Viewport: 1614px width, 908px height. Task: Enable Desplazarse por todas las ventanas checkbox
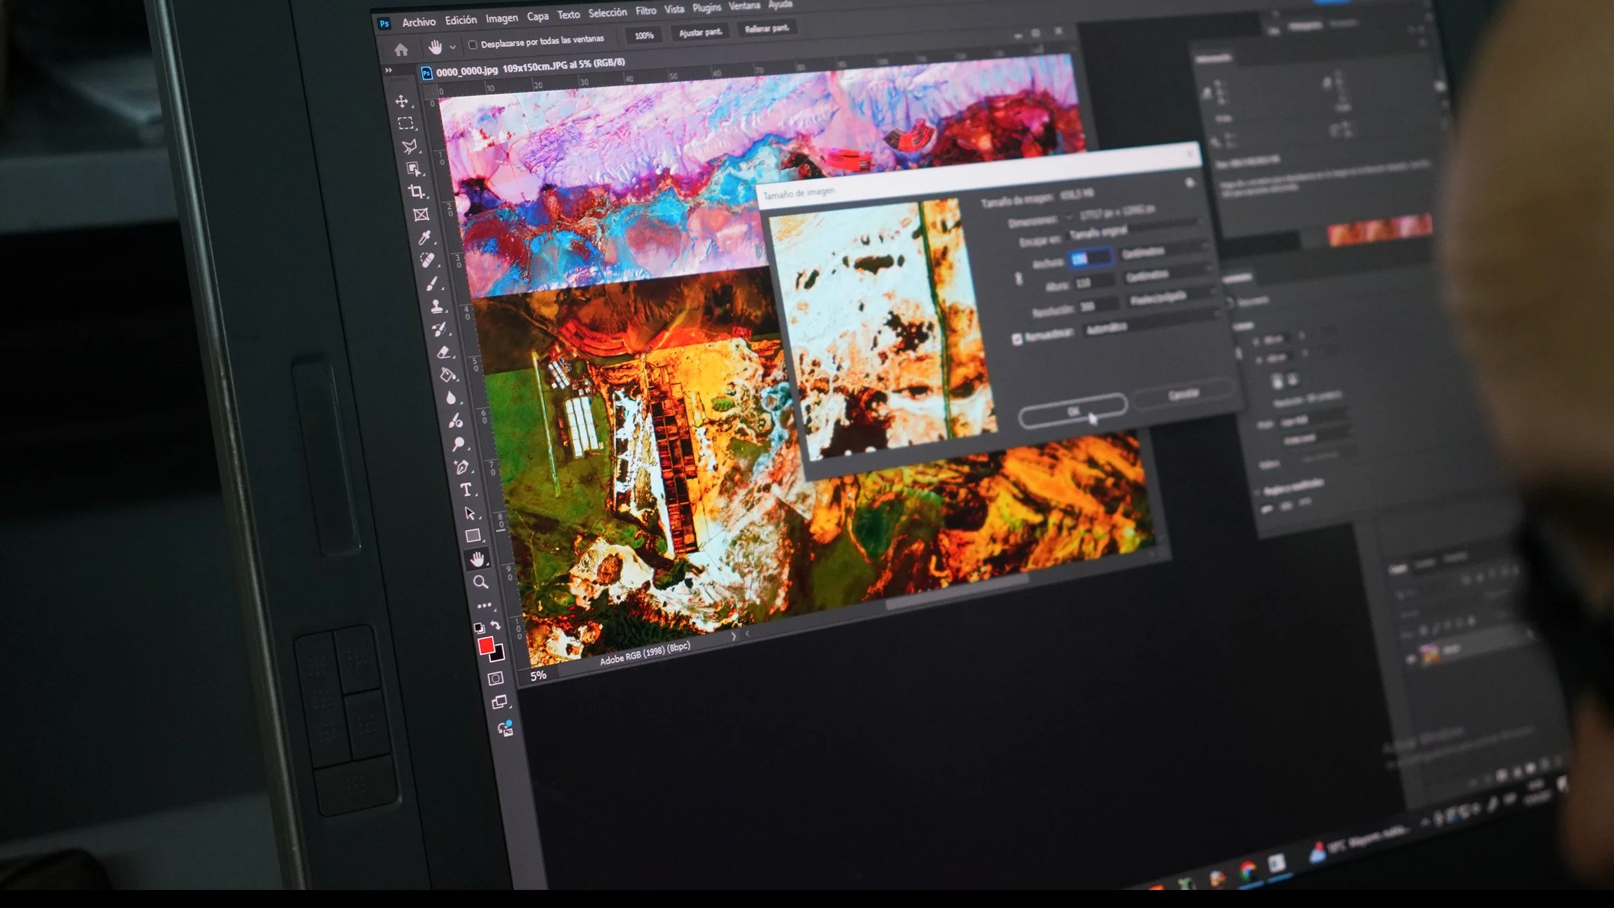click(x=473, y=45)
